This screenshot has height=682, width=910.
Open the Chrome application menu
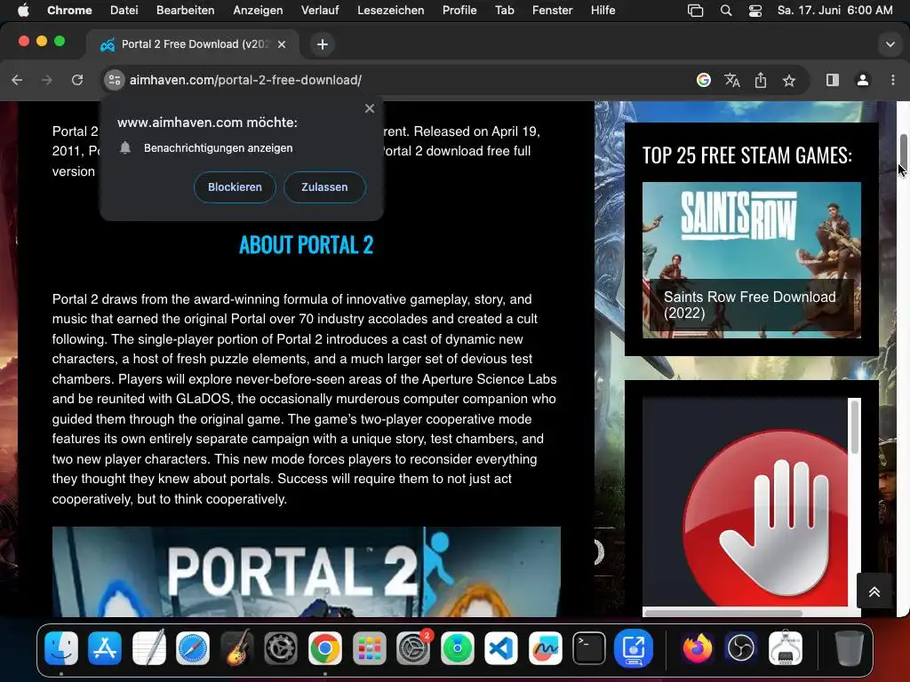69,10
